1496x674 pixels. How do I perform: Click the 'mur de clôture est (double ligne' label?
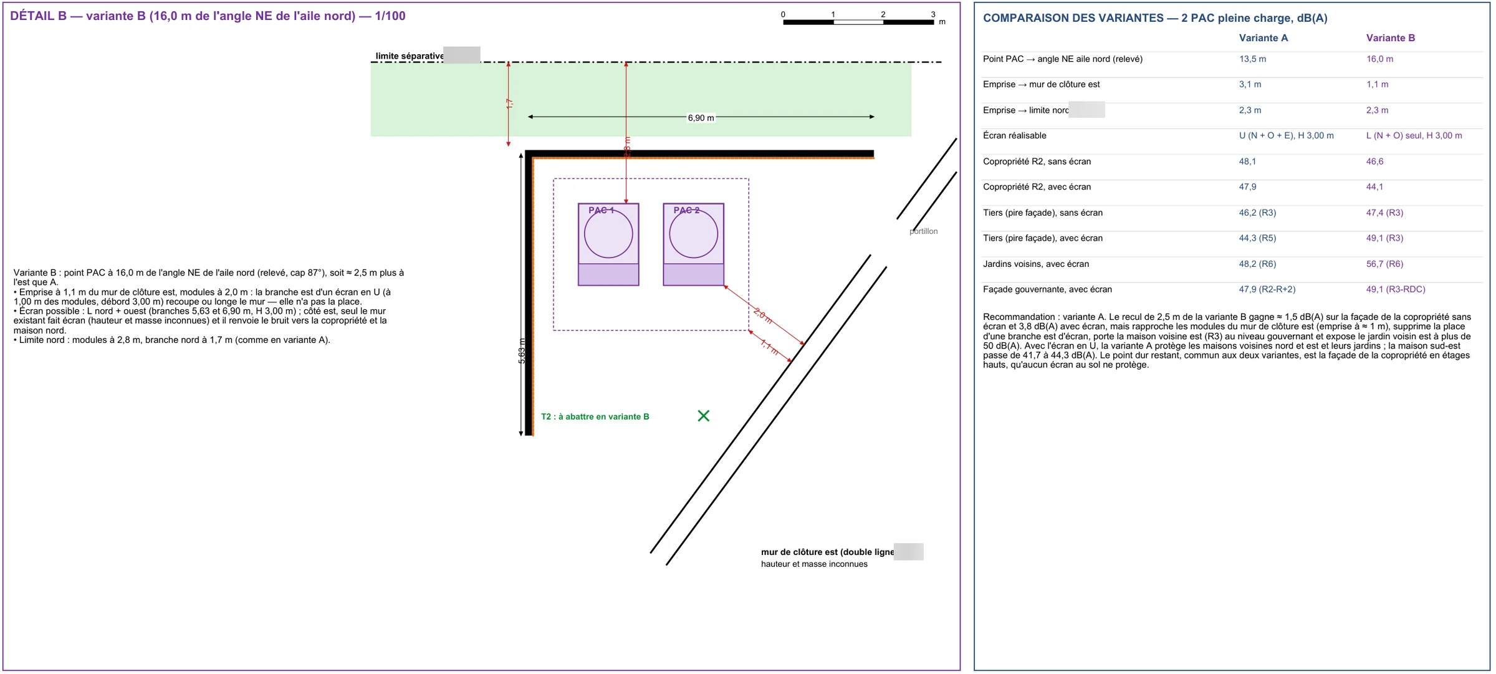click(x=827, y=552)
